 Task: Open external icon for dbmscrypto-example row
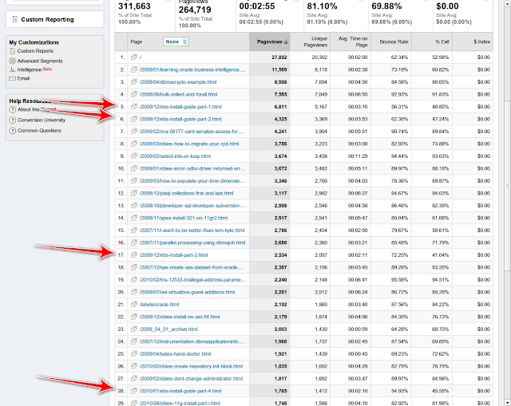[x=133, y=81]
